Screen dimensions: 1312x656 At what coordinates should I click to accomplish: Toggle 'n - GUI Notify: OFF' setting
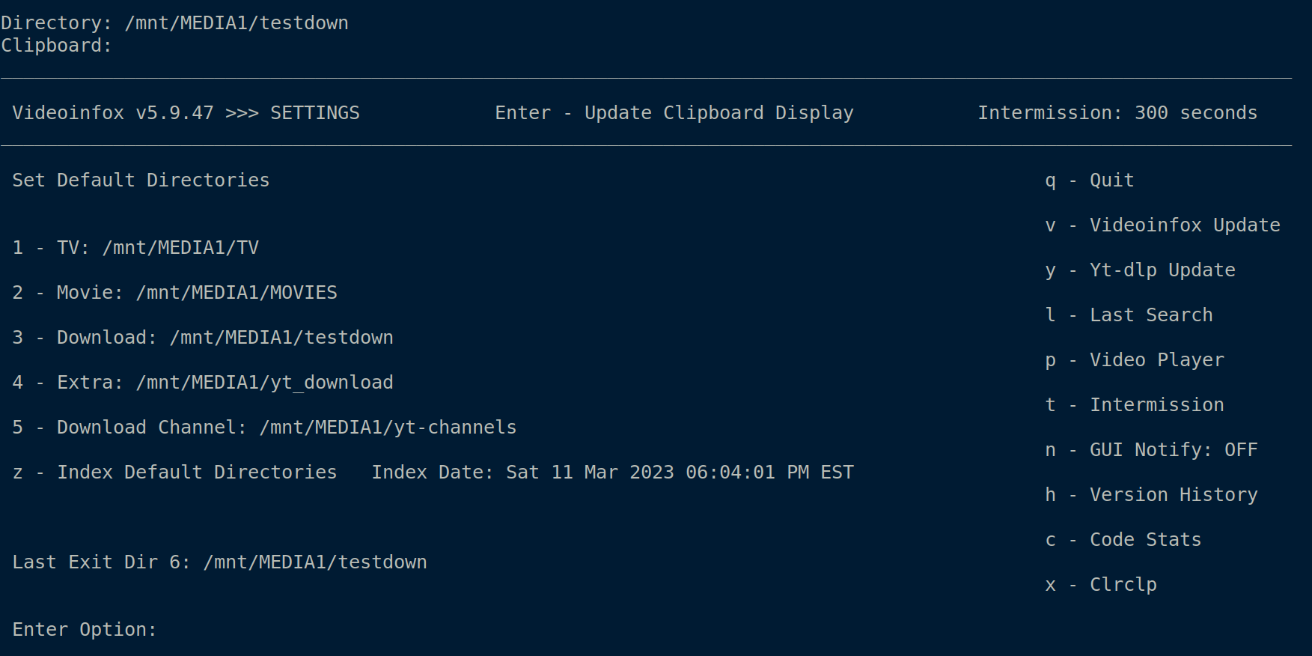[x=1152, y=450]
